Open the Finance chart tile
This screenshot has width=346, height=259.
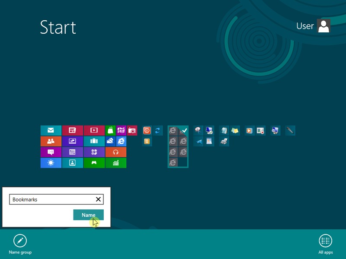coord(115,163)
